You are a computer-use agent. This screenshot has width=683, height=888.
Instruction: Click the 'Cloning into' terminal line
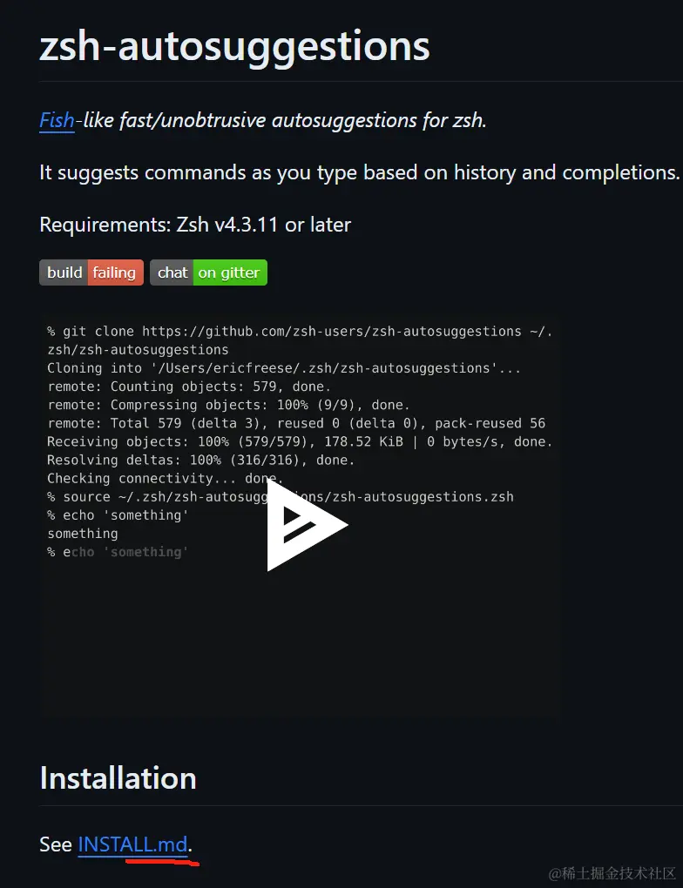(x=283, y=368)
